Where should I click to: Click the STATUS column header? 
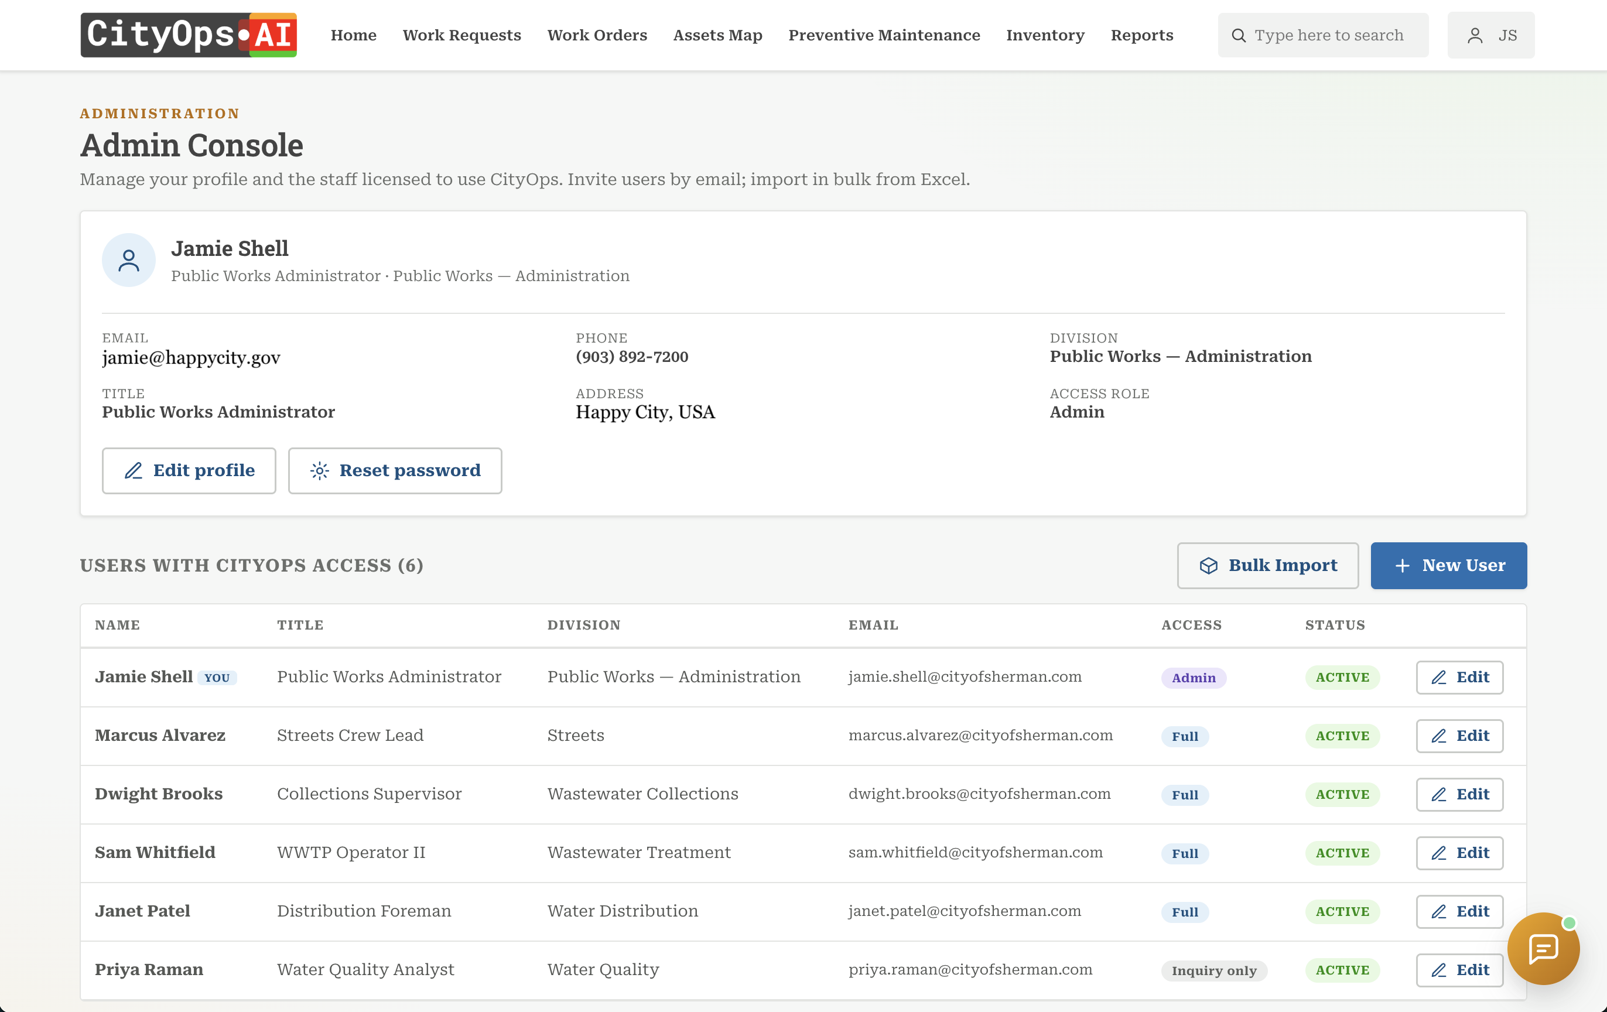point(1335,625)
